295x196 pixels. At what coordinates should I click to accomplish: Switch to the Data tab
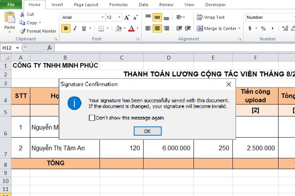[x=143, y=5]
